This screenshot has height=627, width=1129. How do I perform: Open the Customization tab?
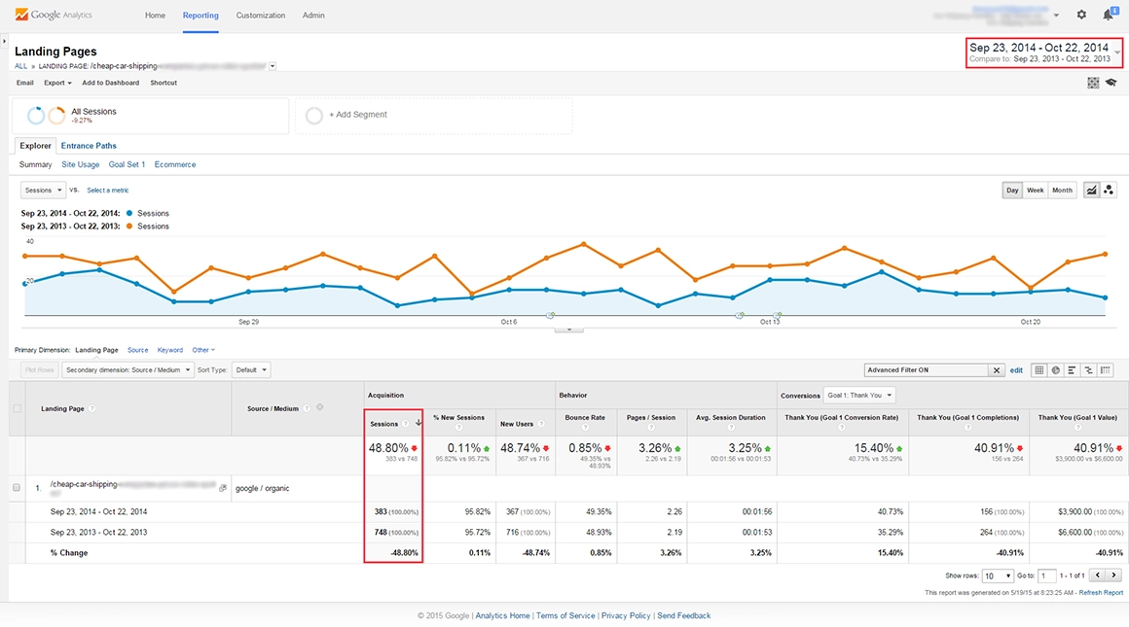[x=261, y=16]
